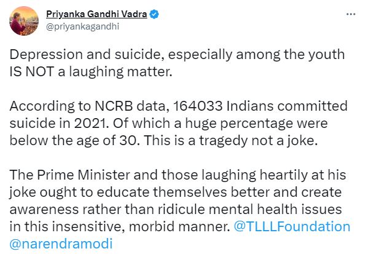This screenshot has width=366, height=254.
Task: Open the @narendramodi mention
Action: pyautogui.click(x=61, y=244)
